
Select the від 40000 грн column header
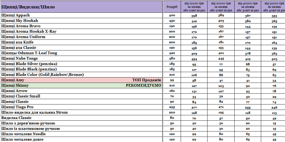[248, 7]
